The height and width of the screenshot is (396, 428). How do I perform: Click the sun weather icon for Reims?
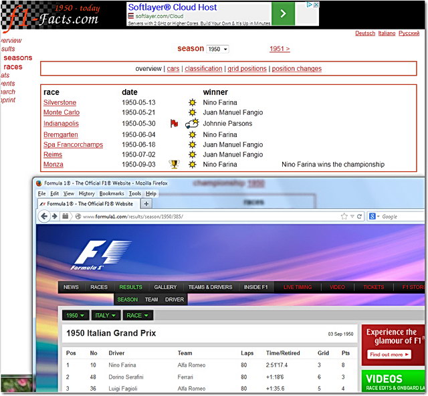(193, 155)
